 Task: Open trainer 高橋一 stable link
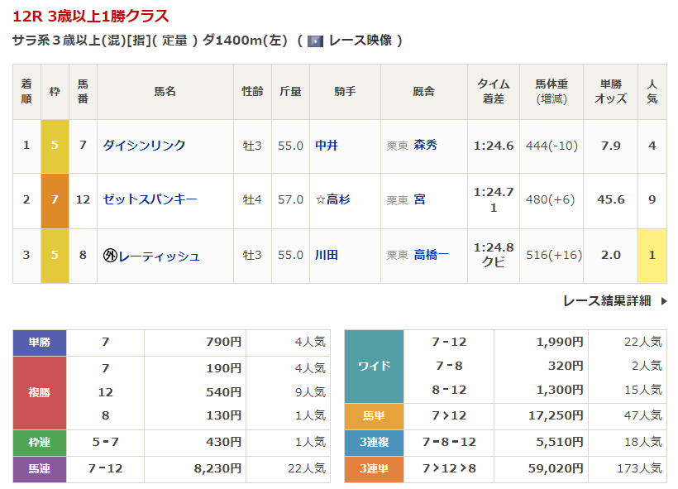coord(431,255)
